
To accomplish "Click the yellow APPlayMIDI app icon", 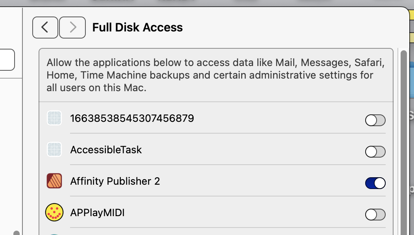I will tap(54, 212).
